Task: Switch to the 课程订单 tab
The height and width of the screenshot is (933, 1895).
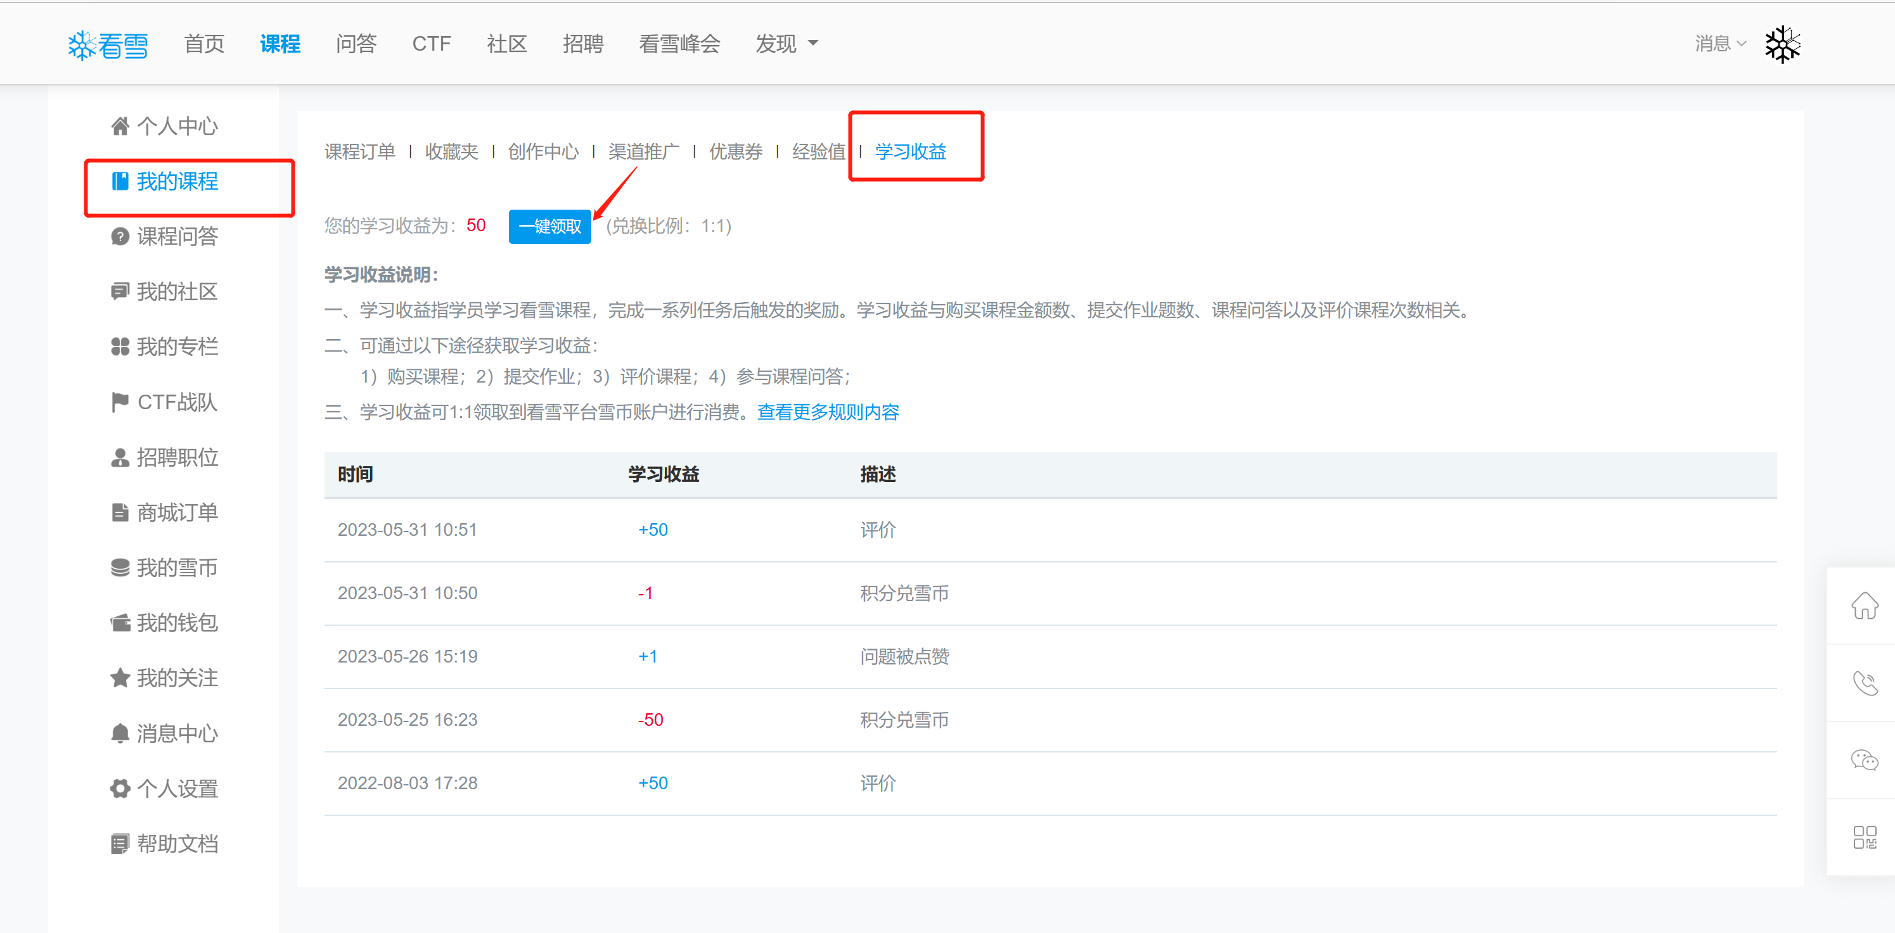Action: [x=360, y=151]
